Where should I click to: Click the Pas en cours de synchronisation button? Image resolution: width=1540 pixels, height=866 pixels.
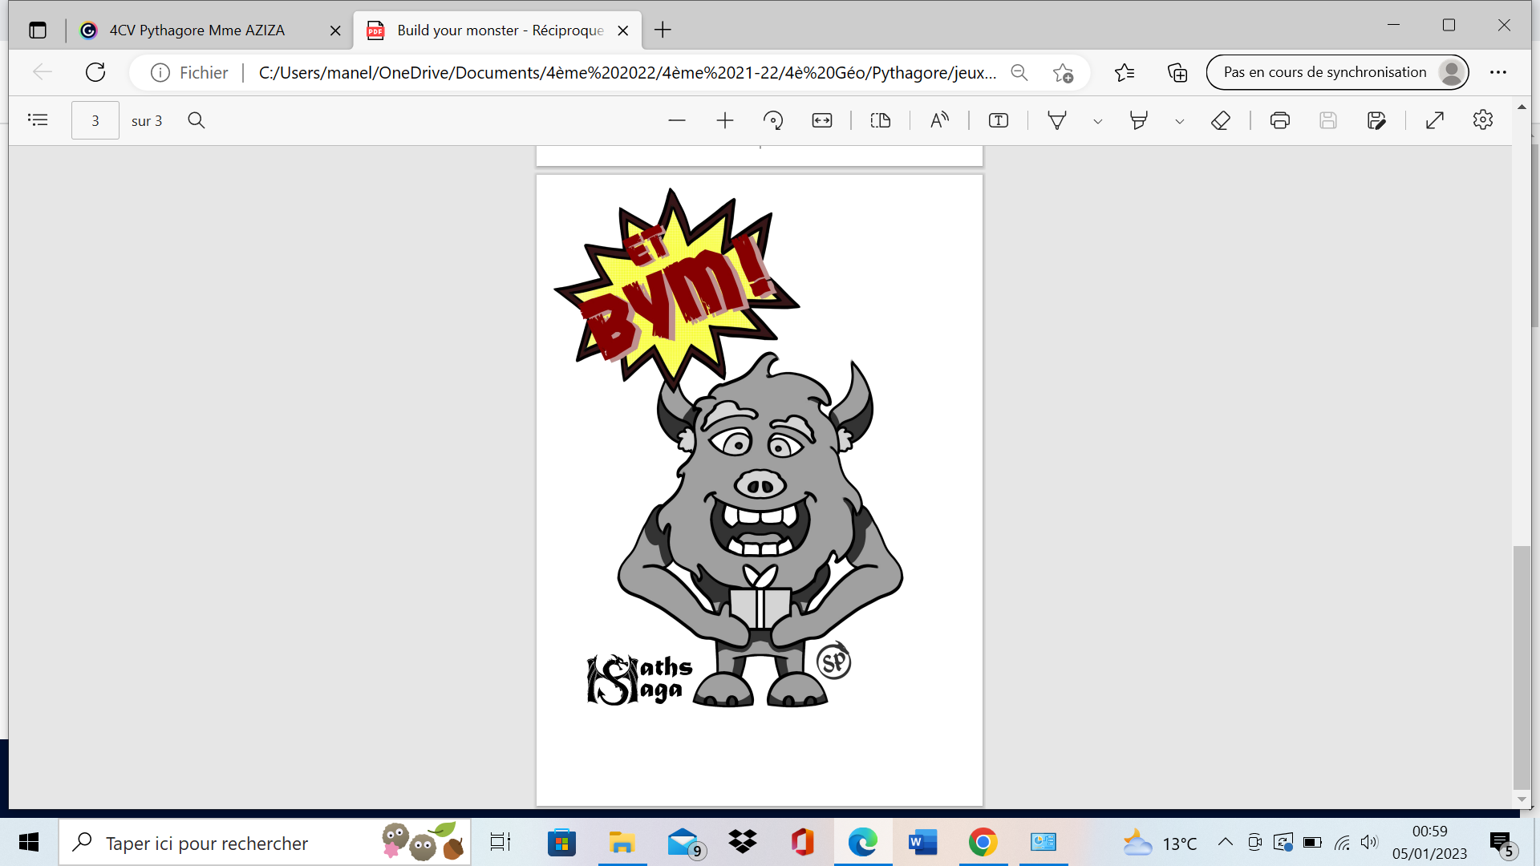coord(1337,72)
